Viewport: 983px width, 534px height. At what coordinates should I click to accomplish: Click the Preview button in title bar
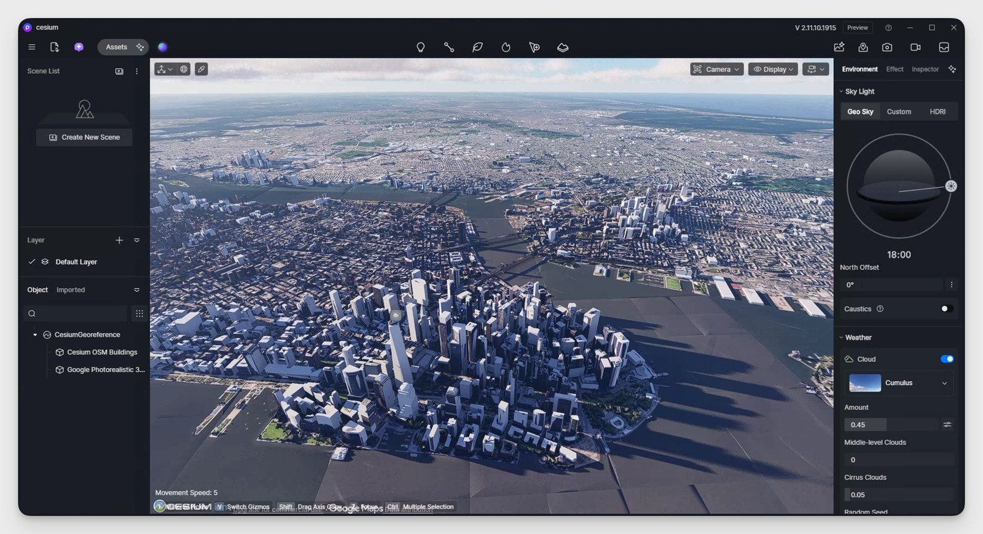858,28
